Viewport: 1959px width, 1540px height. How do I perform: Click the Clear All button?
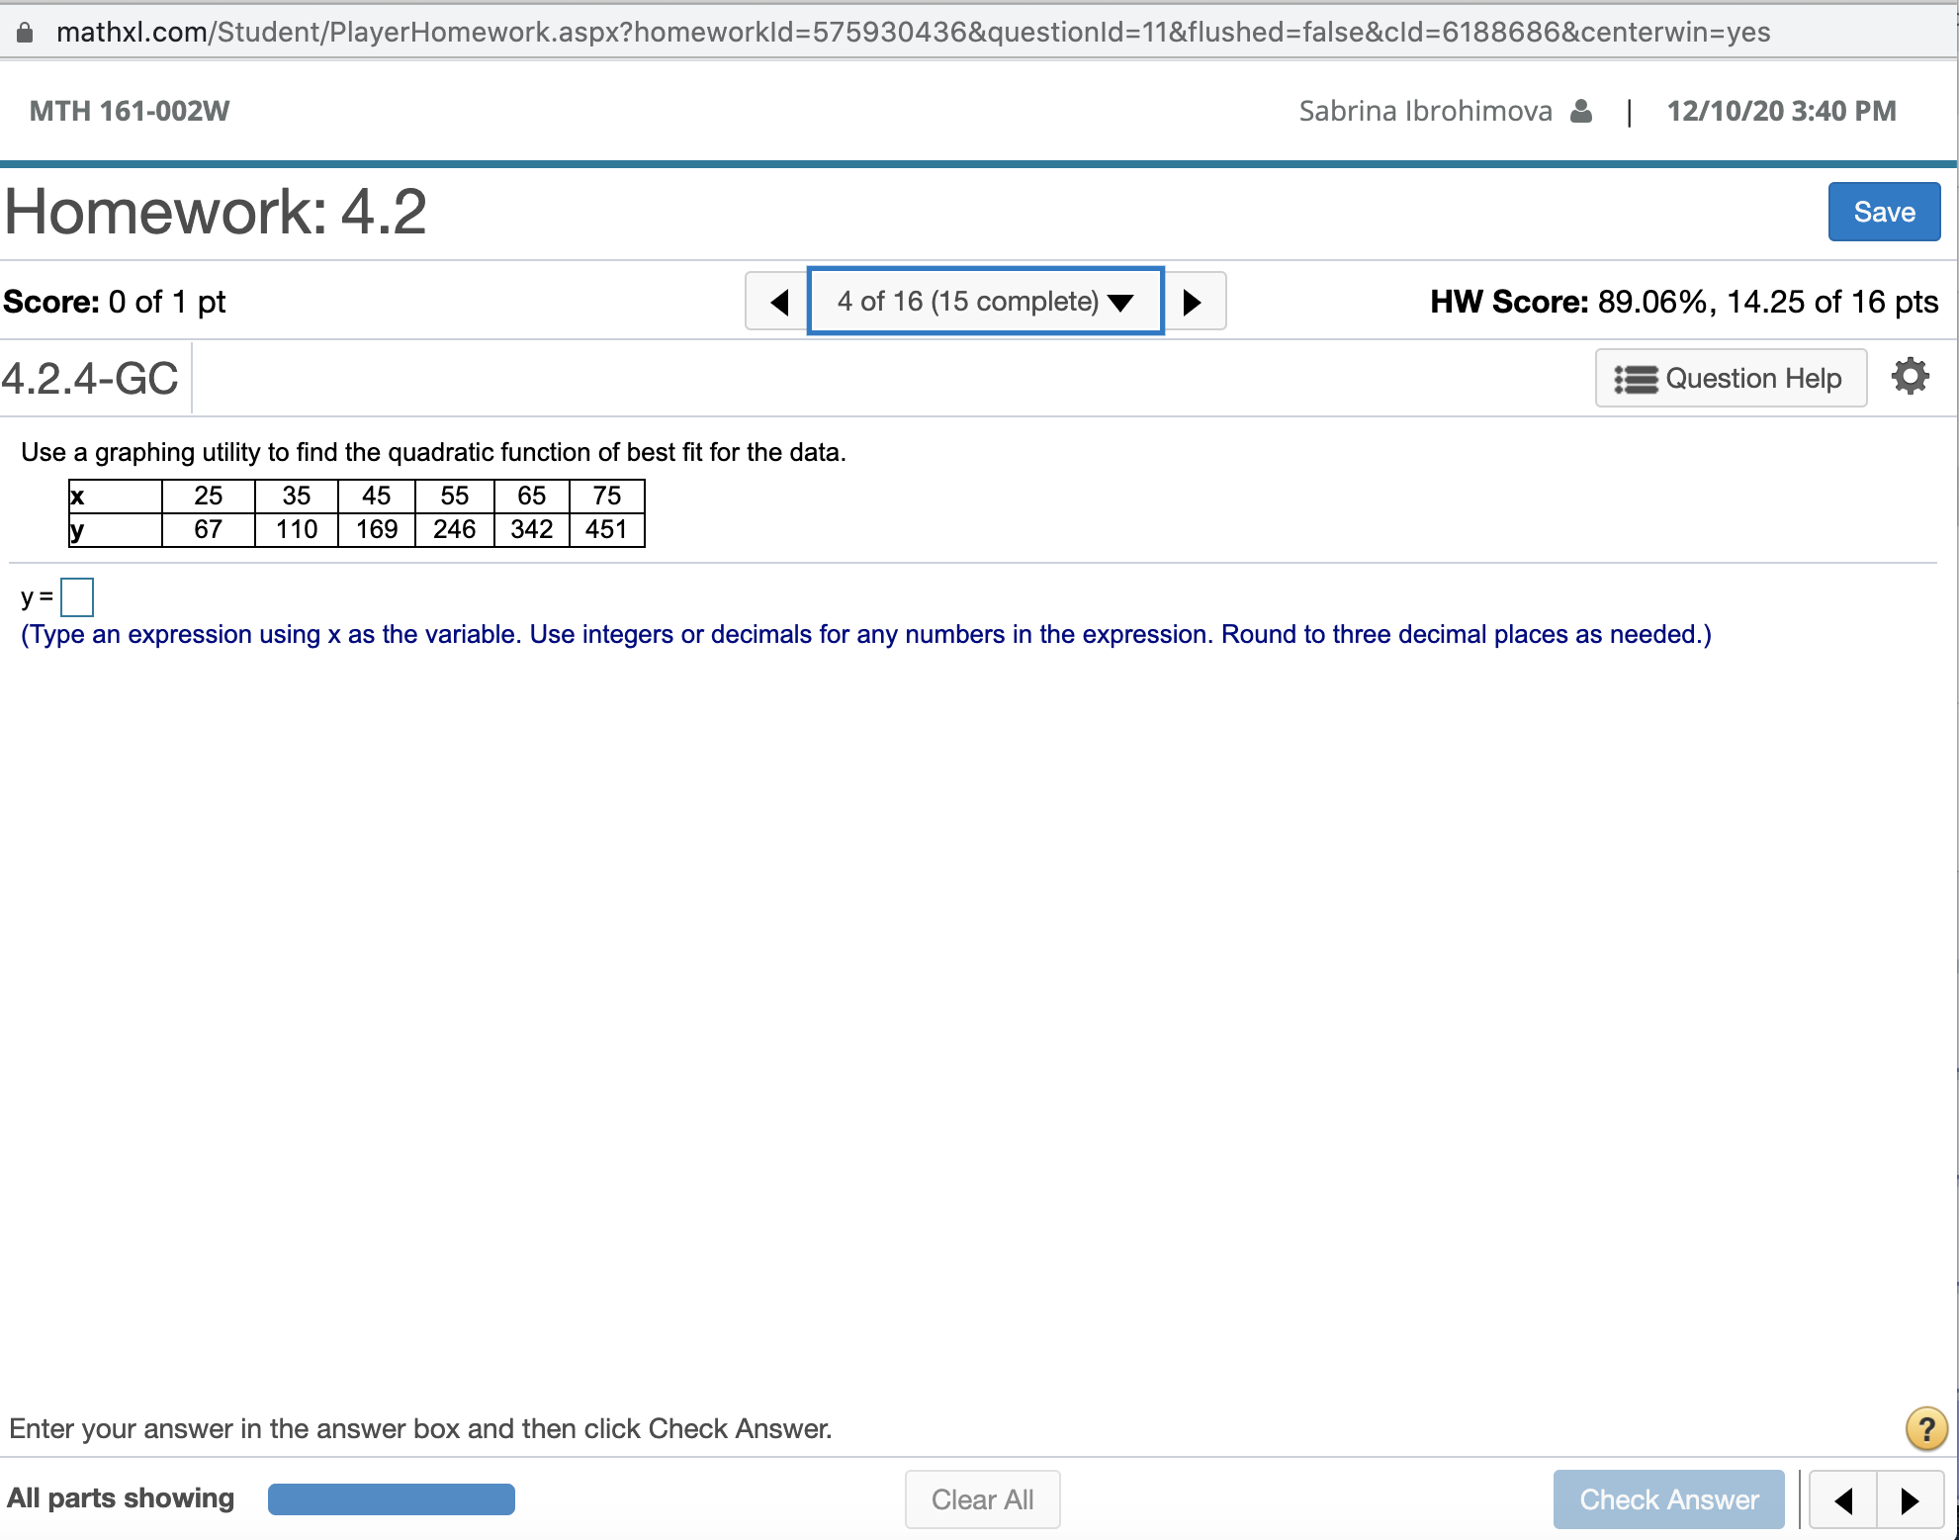982,1499
